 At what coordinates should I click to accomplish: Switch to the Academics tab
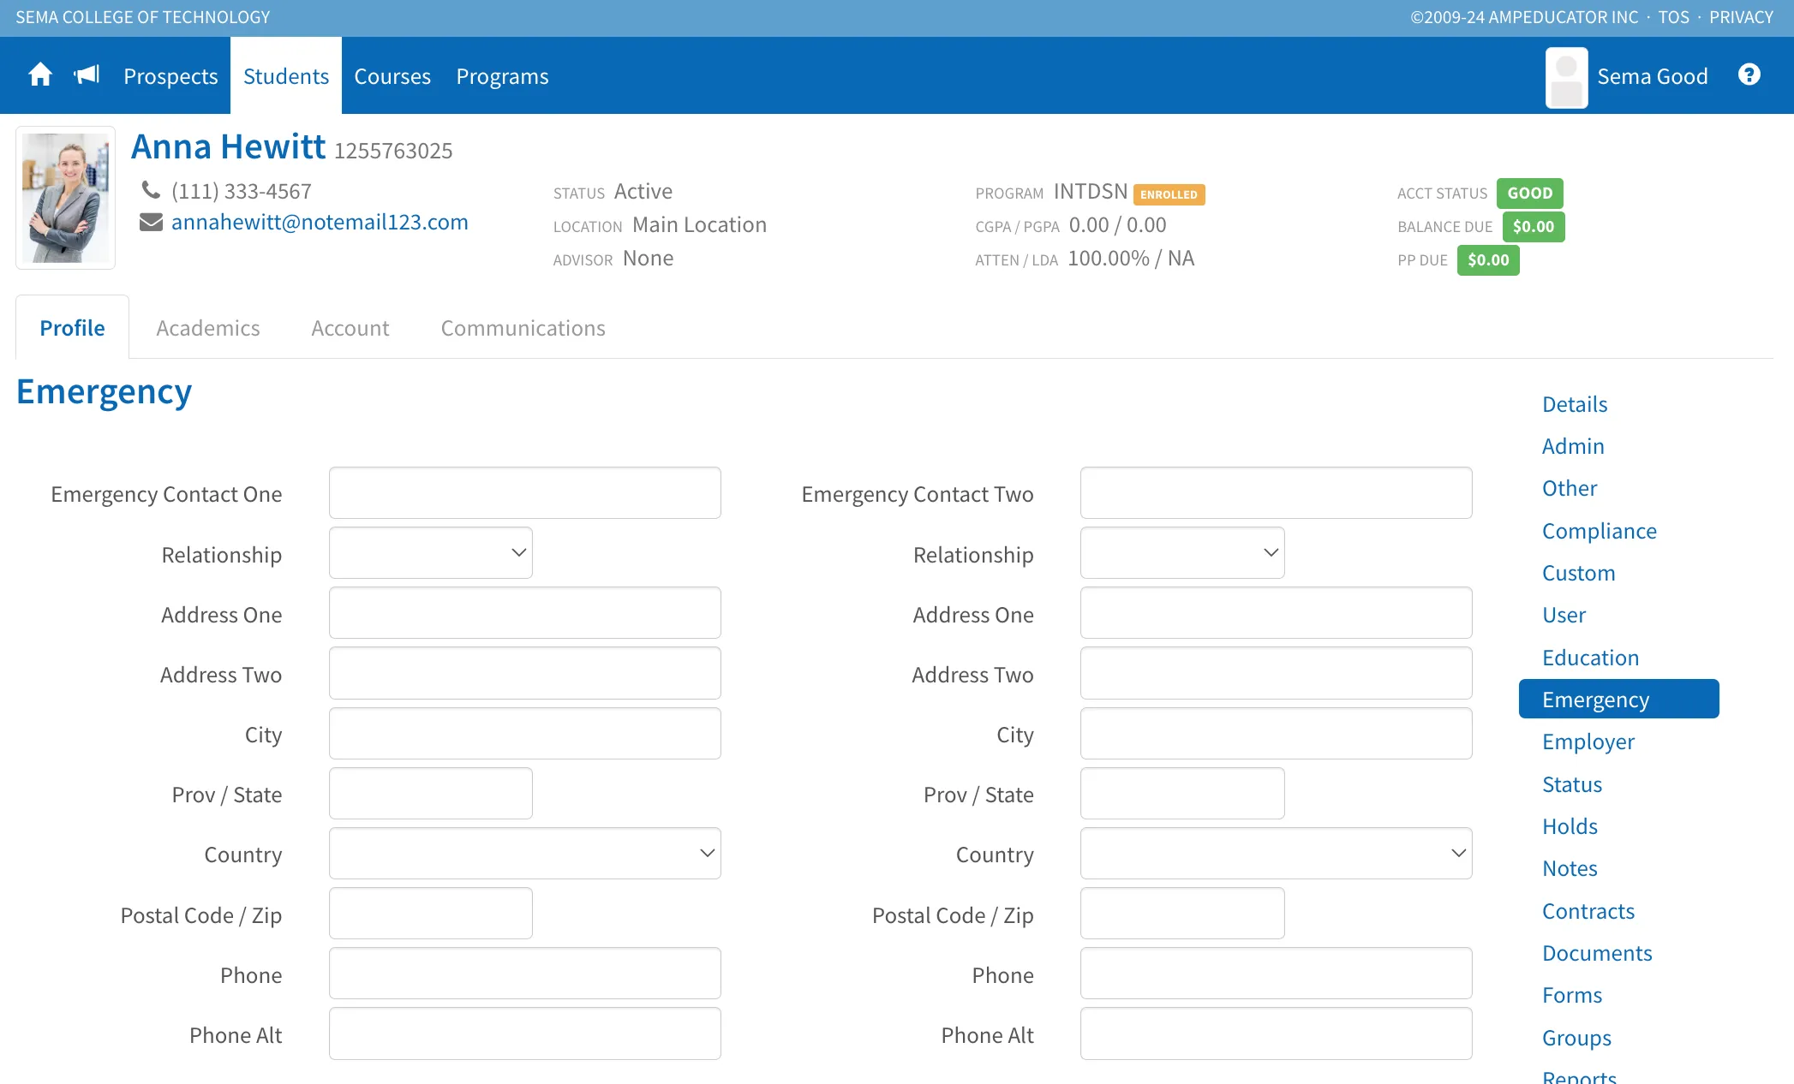(x=208, y=328)
